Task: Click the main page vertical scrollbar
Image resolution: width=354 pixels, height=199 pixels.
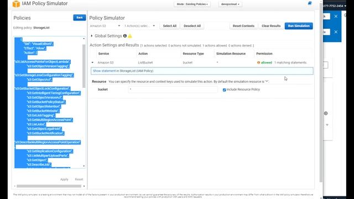Action: click(x=321, y=92)
